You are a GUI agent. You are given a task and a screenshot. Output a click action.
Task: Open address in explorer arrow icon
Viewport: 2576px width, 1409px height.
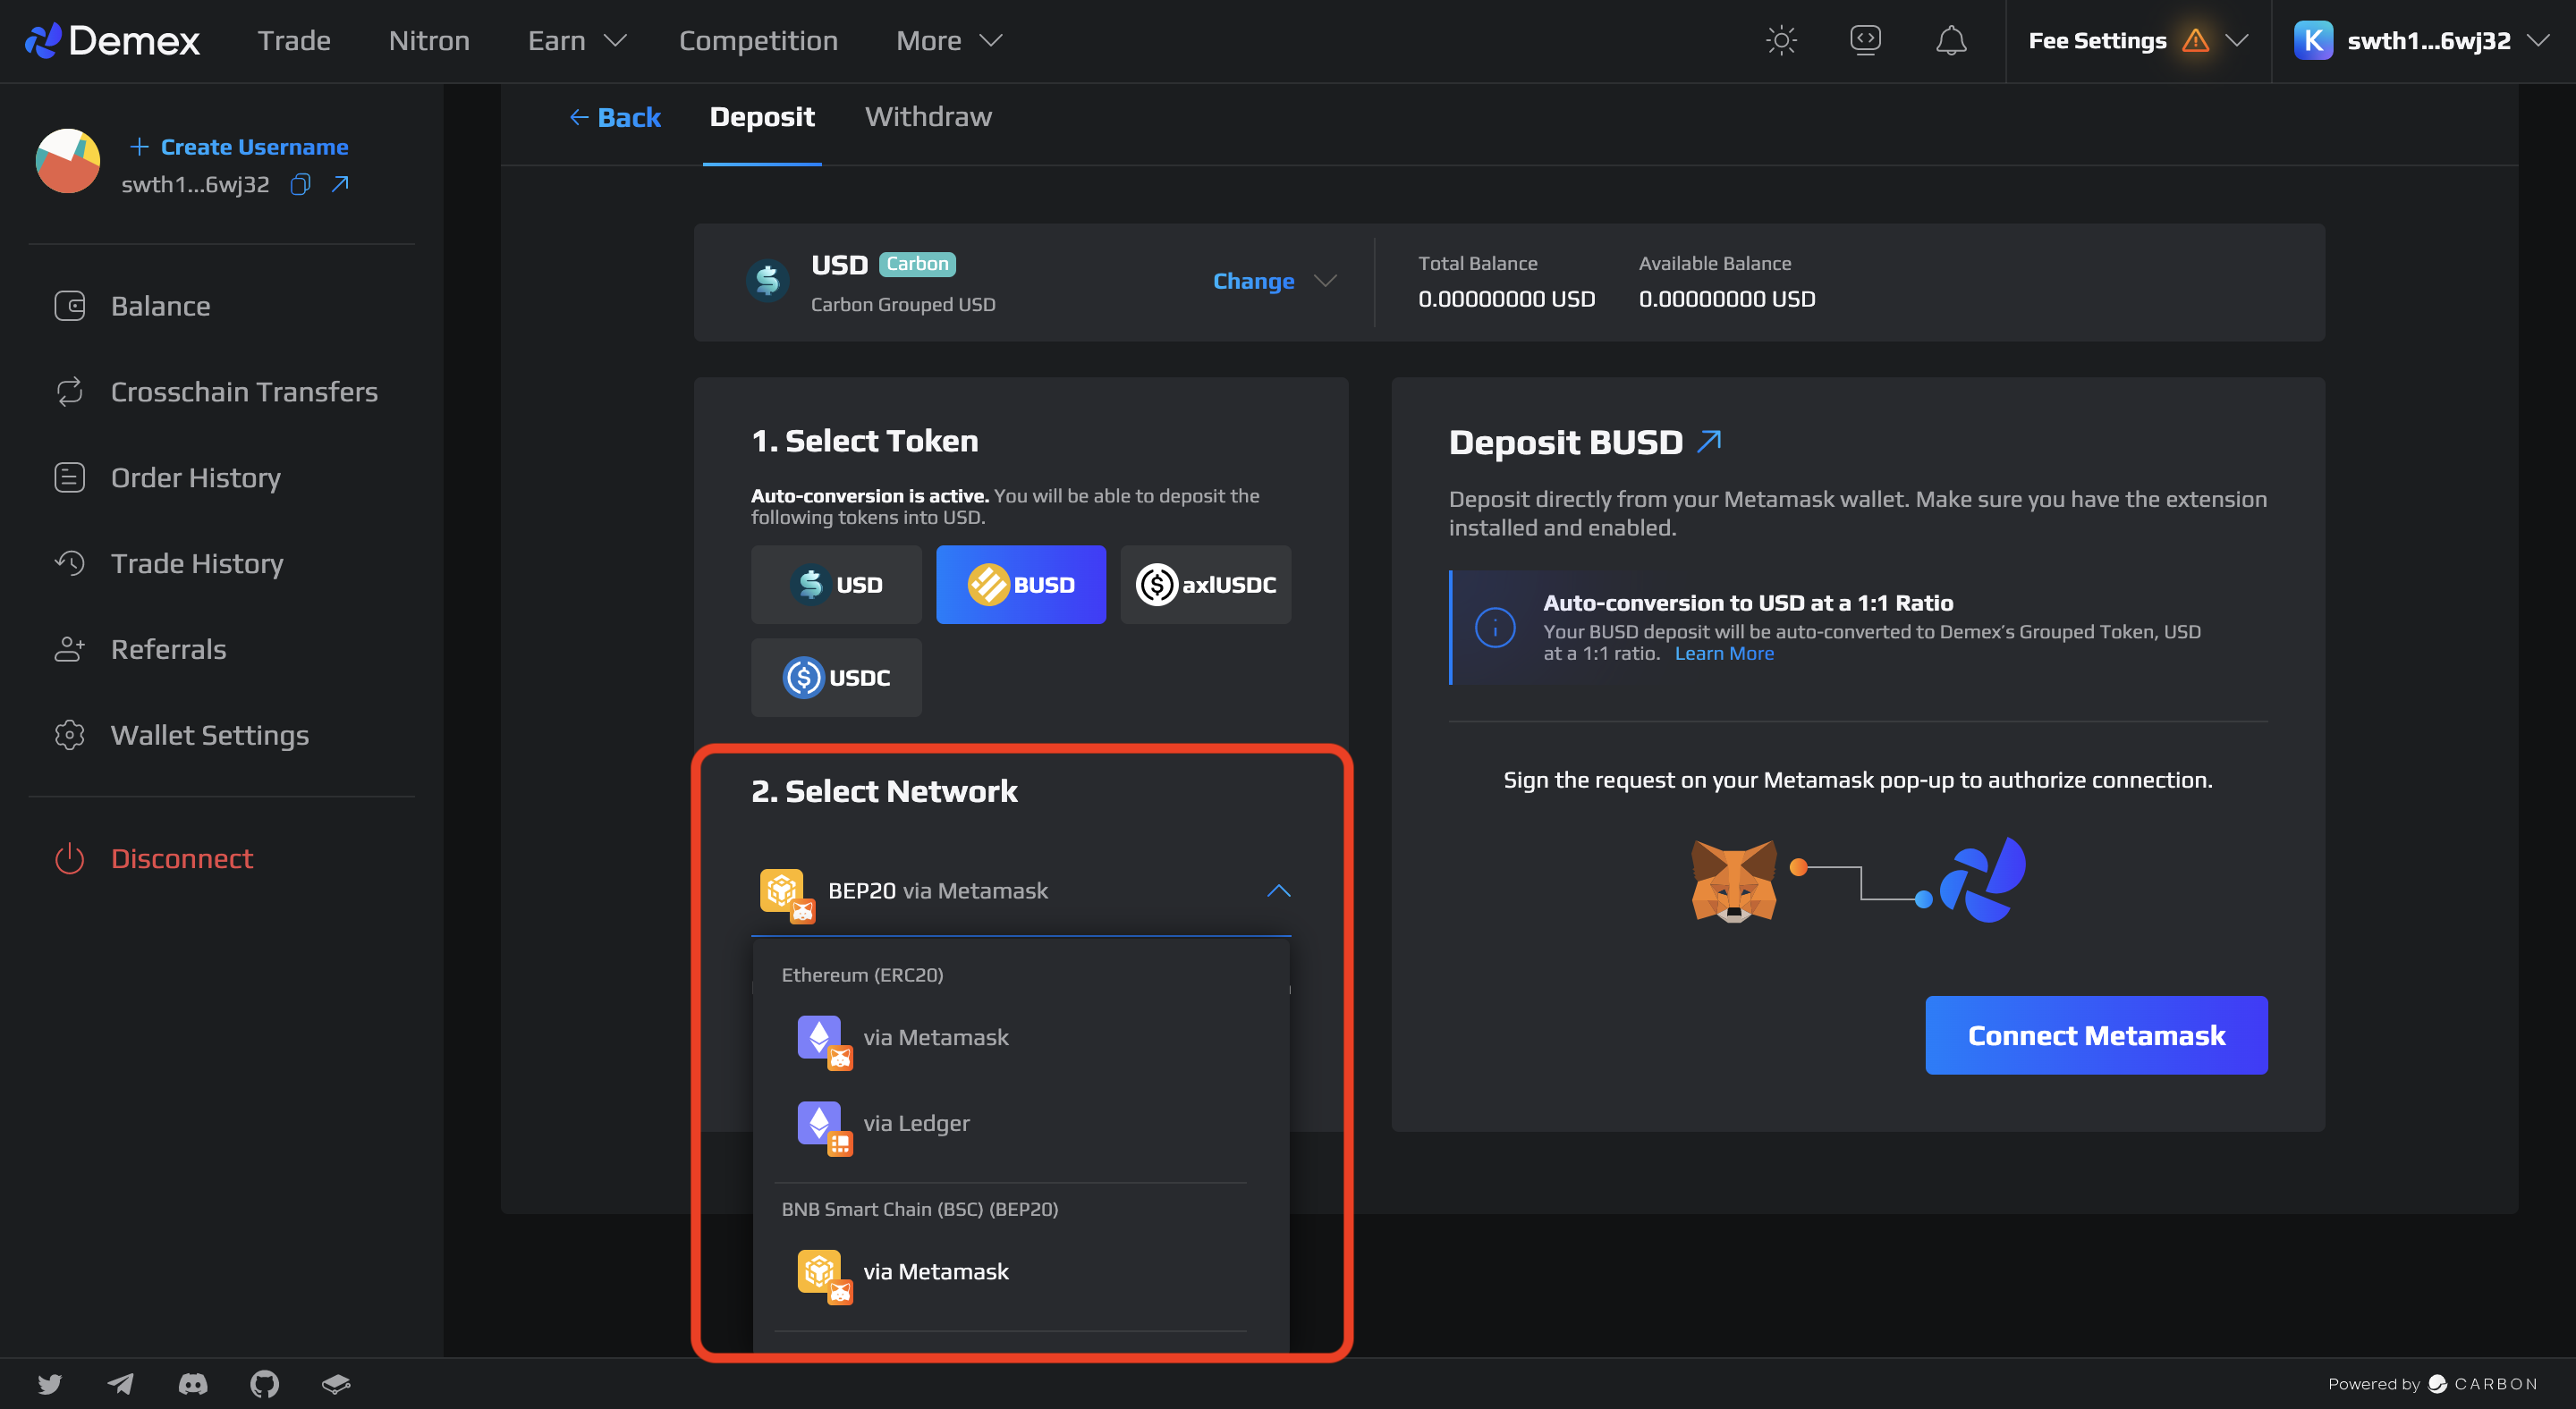[340, 184]
